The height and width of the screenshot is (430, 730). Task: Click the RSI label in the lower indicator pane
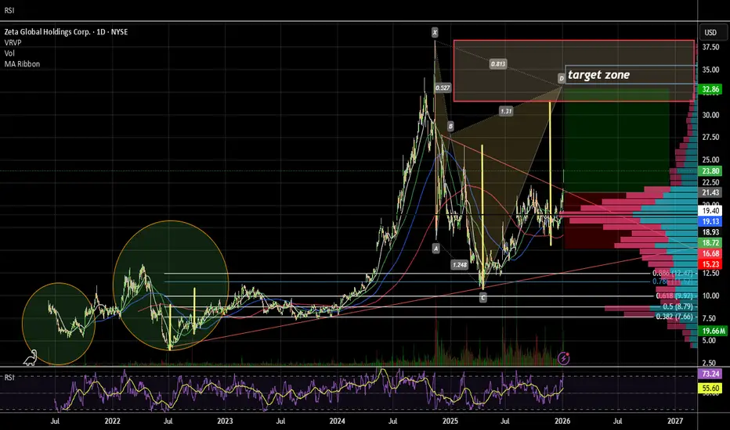tap(9, 378)
